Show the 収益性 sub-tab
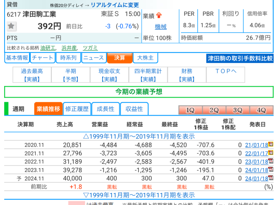This screenshot has height=205, width=279. tap(134, 109)
